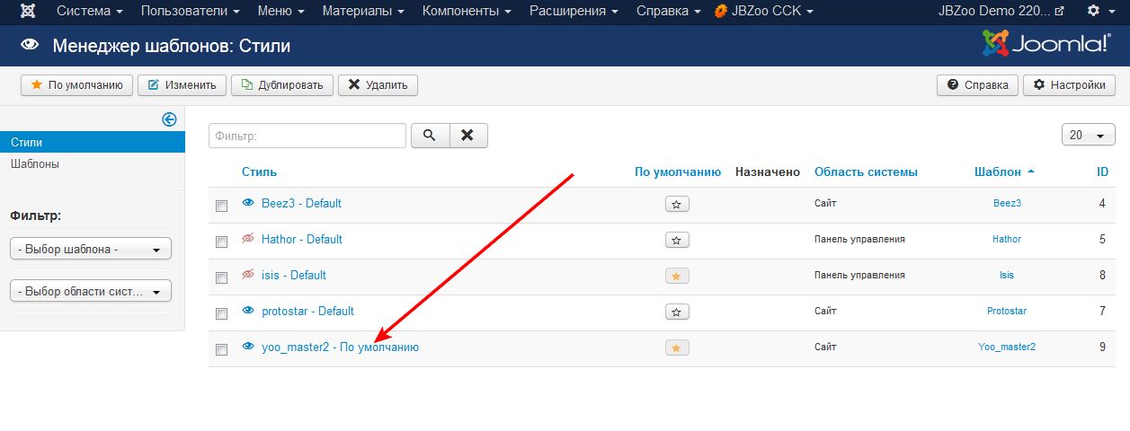The width and height of the screenshot is (1130, 431).
Task: Tick the checkbox for Beez3 - Default
Action: 222,207
